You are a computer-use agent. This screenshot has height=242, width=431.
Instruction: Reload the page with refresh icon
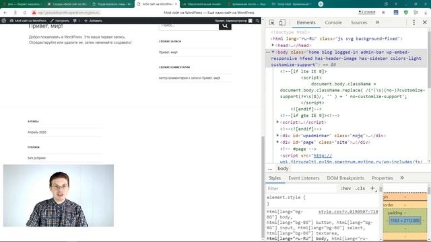coord(25,13)
